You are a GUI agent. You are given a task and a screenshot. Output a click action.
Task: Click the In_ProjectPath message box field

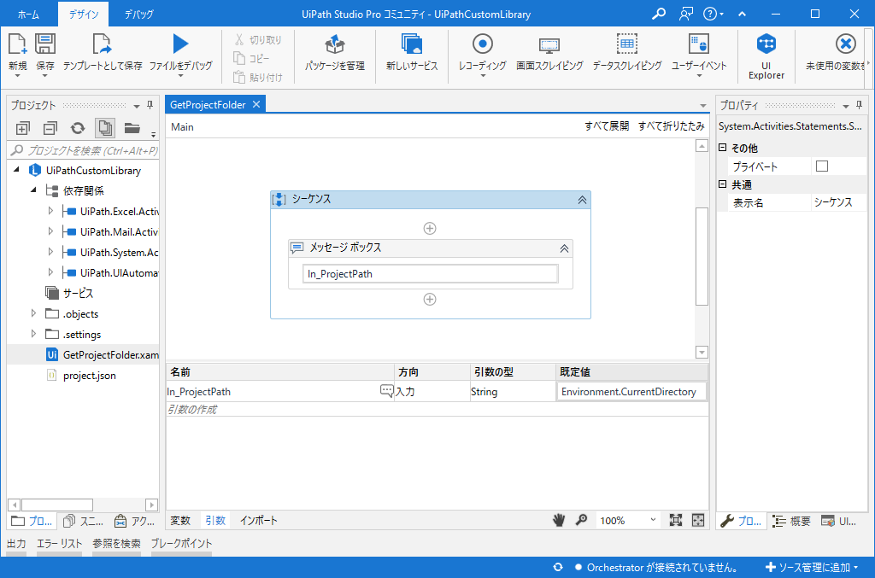point(431,274)
